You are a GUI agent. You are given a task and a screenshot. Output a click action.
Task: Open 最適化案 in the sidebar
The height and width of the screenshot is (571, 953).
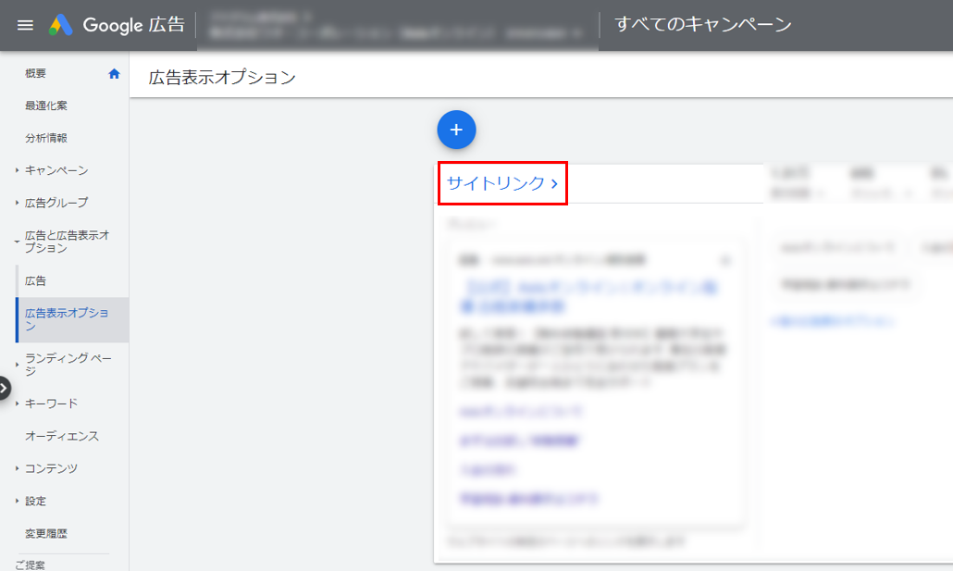[46, 106]
